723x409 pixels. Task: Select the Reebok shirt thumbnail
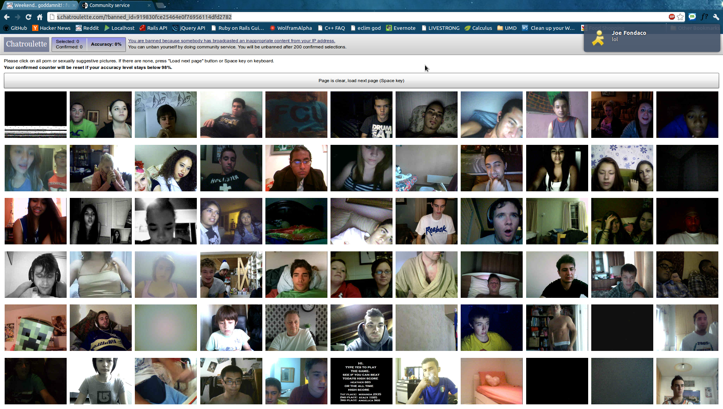tap(427, 221)
